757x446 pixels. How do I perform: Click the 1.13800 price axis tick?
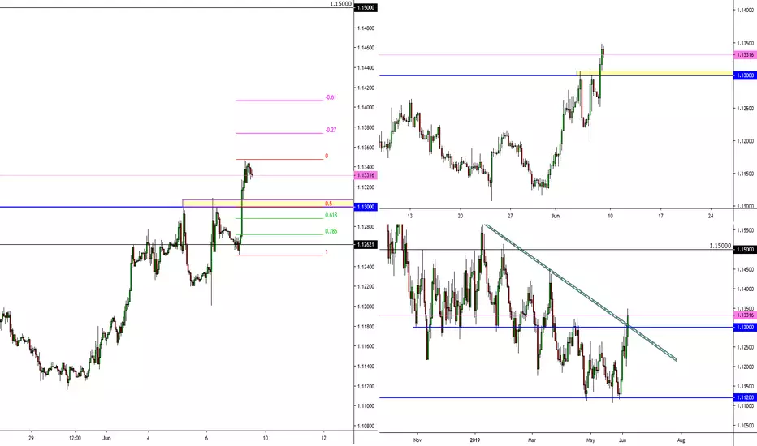pos(366,128)
